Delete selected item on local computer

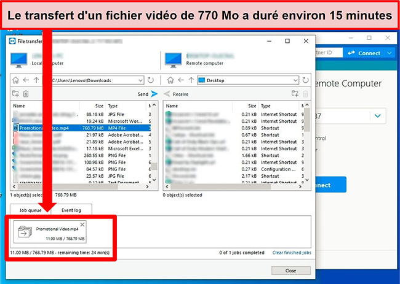click(26, 94)
